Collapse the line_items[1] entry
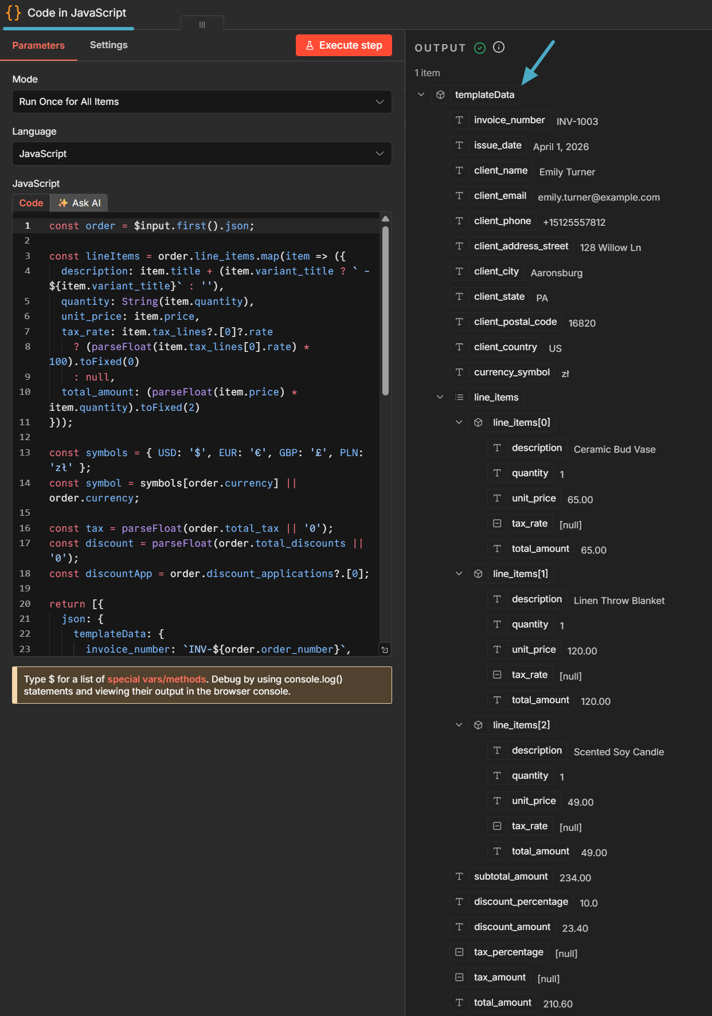This screenshot has width=712, height=1016. pyautogui.click(x=459, y=574)
